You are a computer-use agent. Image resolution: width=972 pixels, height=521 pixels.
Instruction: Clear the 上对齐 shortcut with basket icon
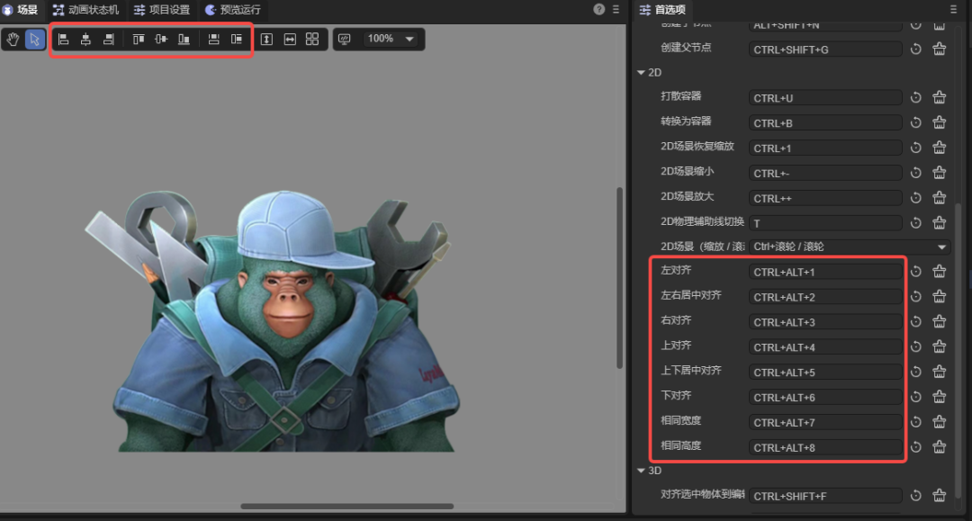(x=939, y=346)
